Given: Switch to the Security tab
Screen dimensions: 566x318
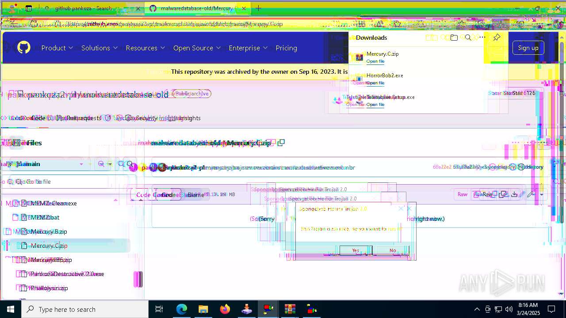Looking at the screenshot, I should [x=142, y=118].
